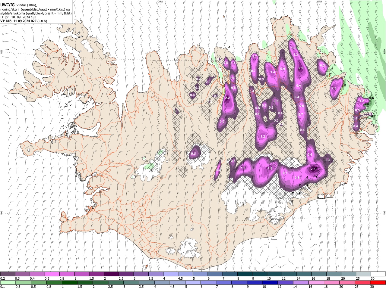This screenshot has width=386, height=289.
Task: Select dark green rain swatch between 1 and 1.5
Action: [69, 282]
